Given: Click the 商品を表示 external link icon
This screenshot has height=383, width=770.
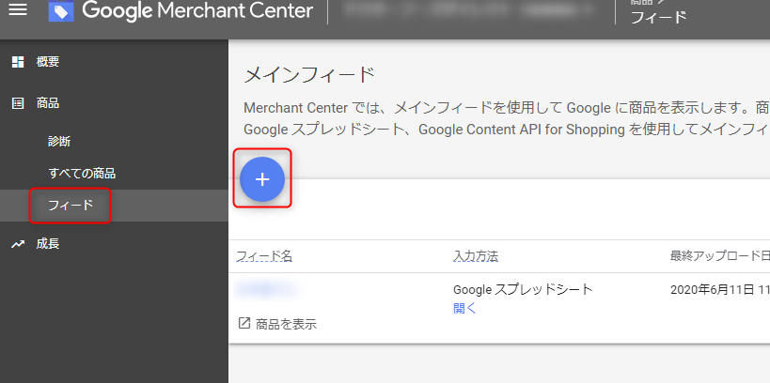Looking at the screenshot, I should click(244, 323).
